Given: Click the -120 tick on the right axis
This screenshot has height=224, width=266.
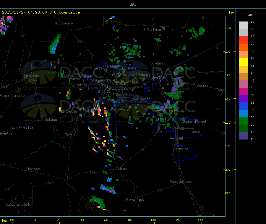Looking at the screenshot, I should [228, 75].
